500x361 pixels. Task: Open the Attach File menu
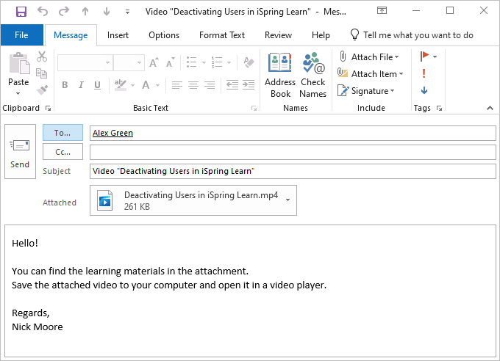point(368,57)
